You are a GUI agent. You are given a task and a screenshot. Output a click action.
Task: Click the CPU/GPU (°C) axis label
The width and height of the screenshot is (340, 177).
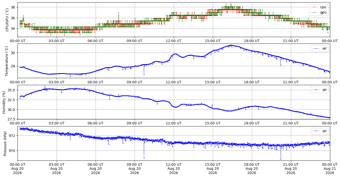(x=7, y=20)
